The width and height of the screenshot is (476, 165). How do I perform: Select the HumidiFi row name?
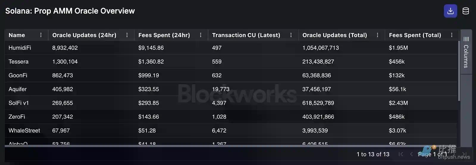[x=20, y=48]
